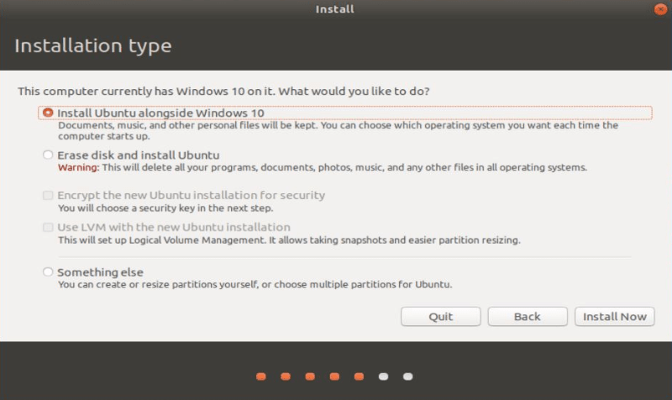Go Back to the previous step
672x400 pixels.
coord(528,317)
